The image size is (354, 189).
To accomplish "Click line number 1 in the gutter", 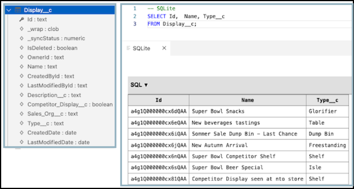I will click(134, 9).
